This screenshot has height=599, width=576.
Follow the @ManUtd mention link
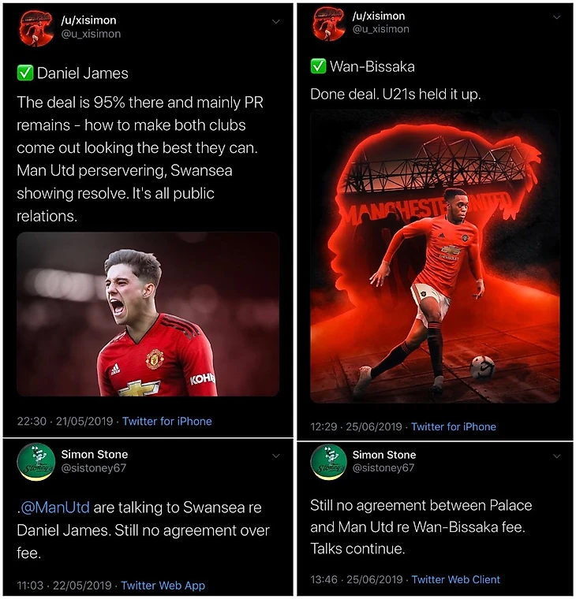point(55,508)
